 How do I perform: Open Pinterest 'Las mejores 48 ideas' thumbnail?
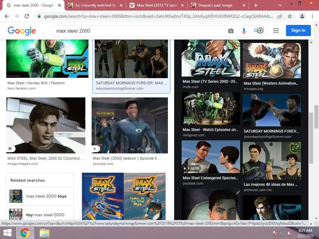pyautogui.click(x=272, y=161)
